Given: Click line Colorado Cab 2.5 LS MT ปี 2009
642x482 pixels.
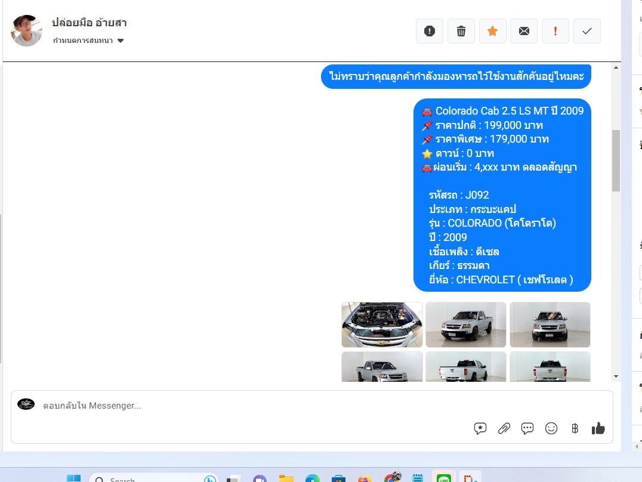Looking at the screenshot, I should pos(510,111).
